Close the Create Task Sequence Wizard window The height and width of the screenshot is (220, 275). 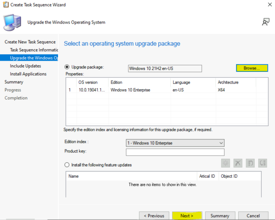(270, 5)
